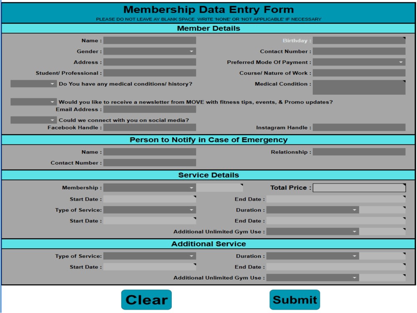
Task: Open Service Details Type of Service dropdown
Action: [150, 210]
